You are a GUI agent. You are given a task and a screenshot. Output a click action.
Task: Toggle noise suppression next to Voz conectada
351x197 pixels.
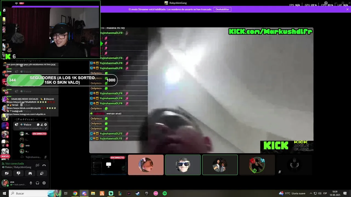point(37,165)
